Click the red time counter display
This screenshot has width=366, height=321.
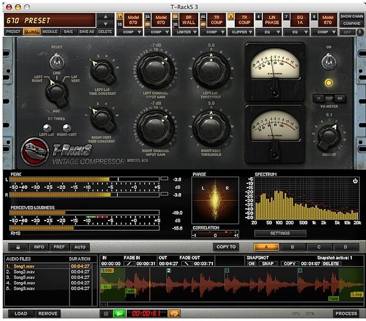click(146, 314)
